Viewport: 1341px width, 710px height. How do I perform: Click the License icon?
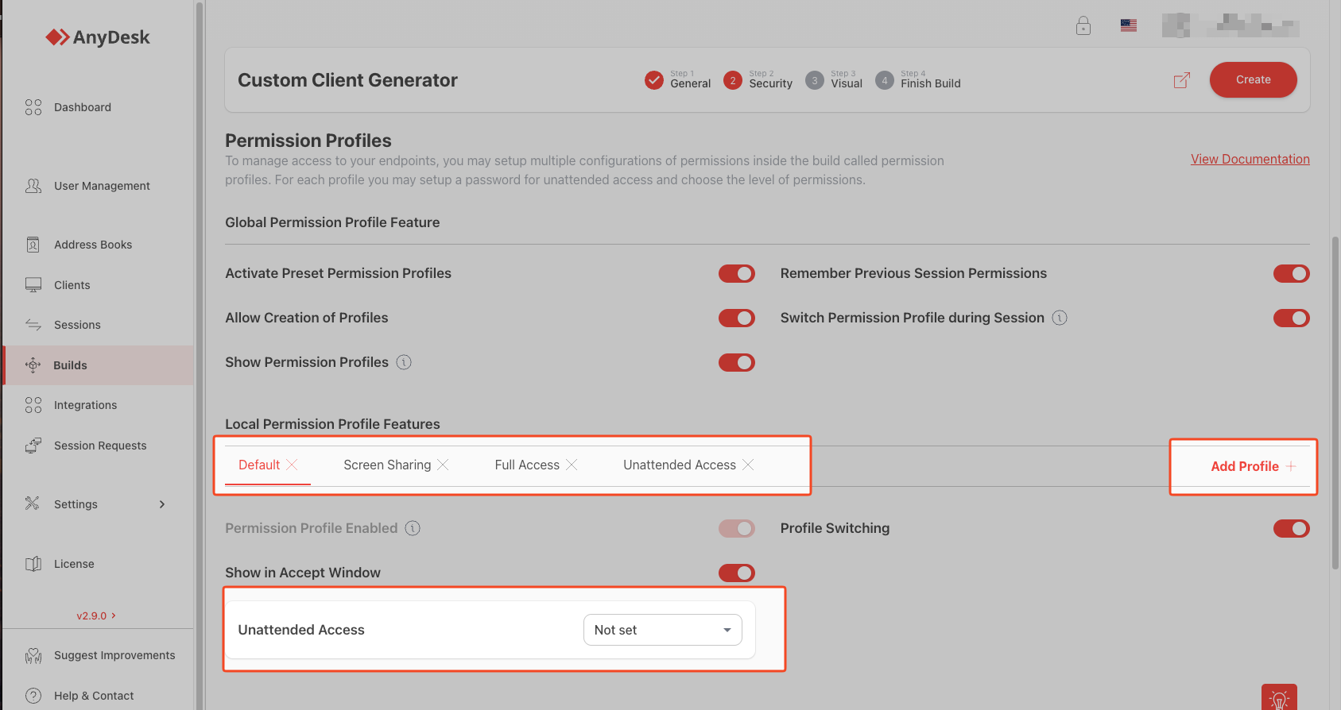pos(33,564)
